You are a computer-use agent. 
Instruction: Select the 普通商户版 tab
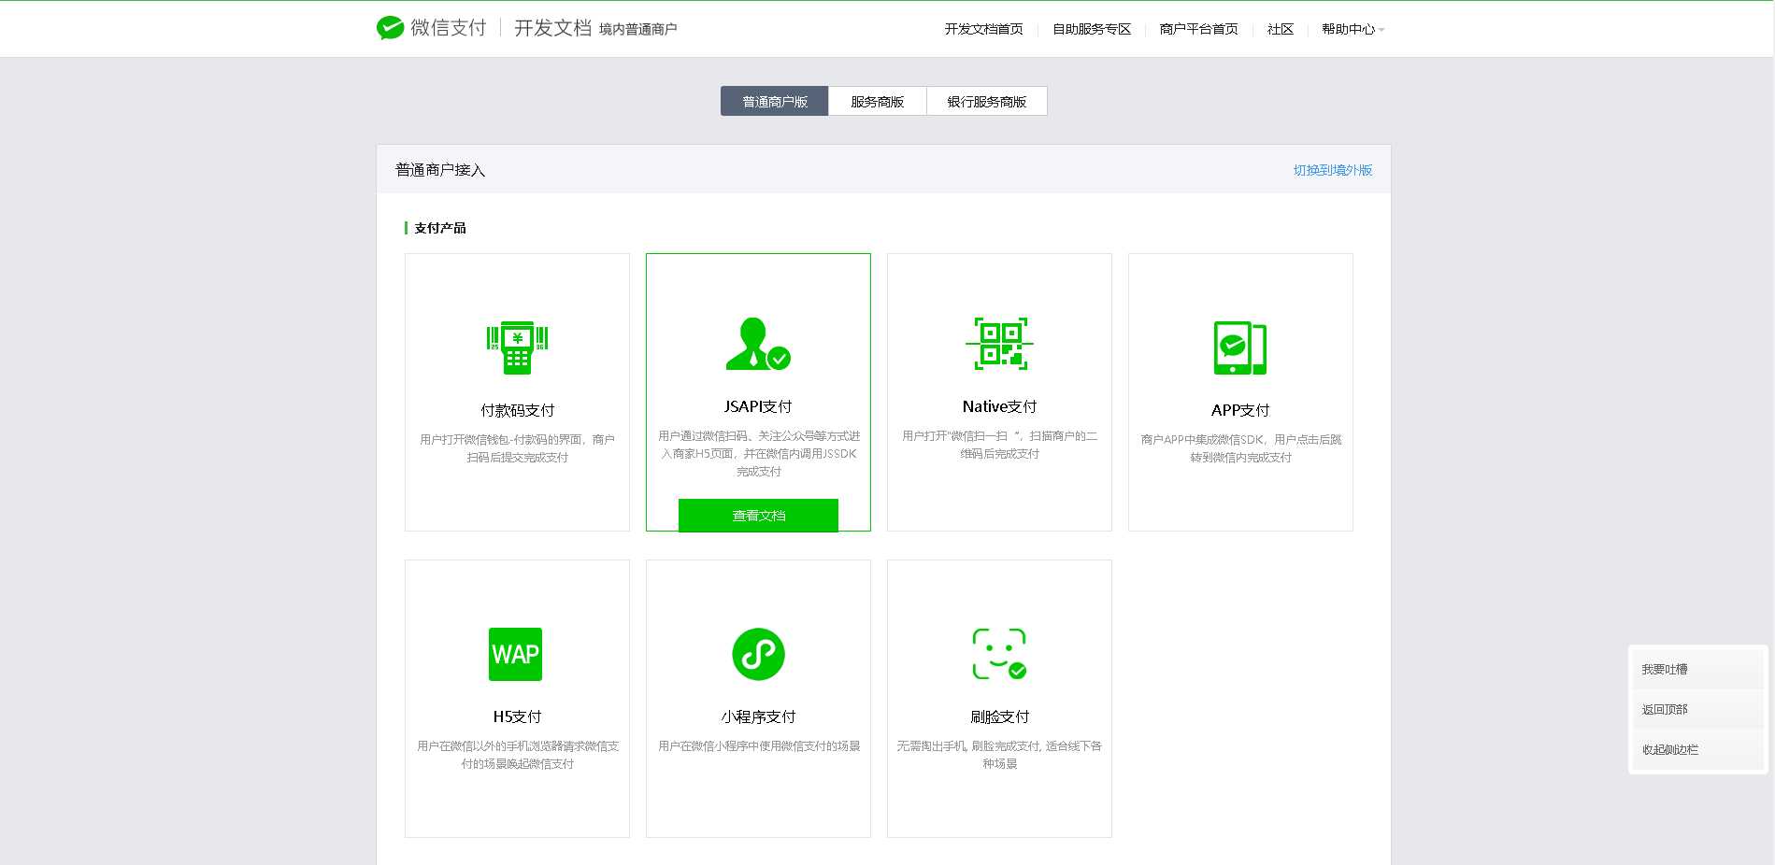click(x=774, y=101)
